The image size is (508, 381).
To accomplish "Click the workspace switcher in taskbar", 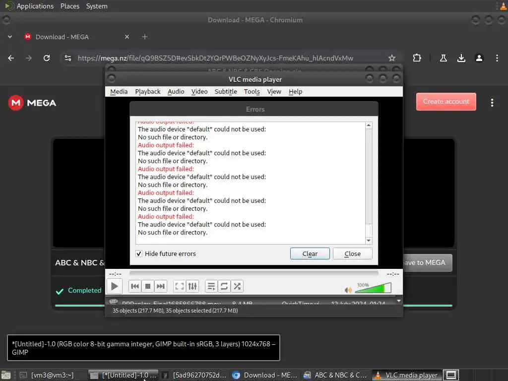I will click(451, 375).
